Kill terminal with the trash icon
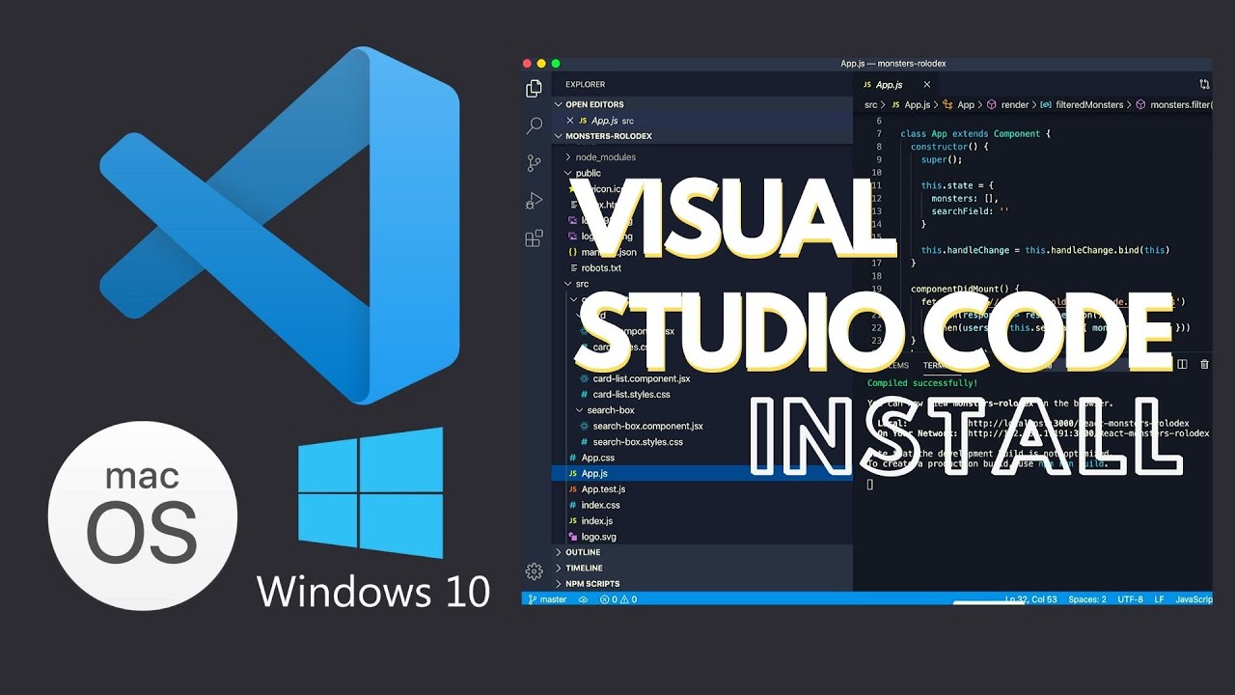The image size is (1235, 695). tap(1204, 364)
